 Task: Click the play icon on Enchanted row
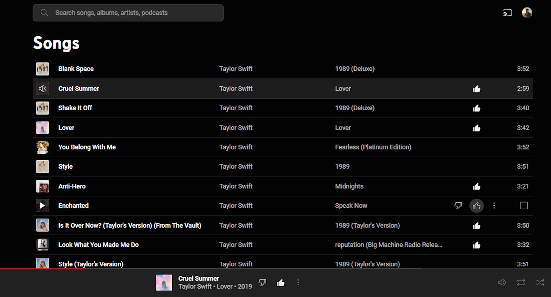(x=42, y=206)
